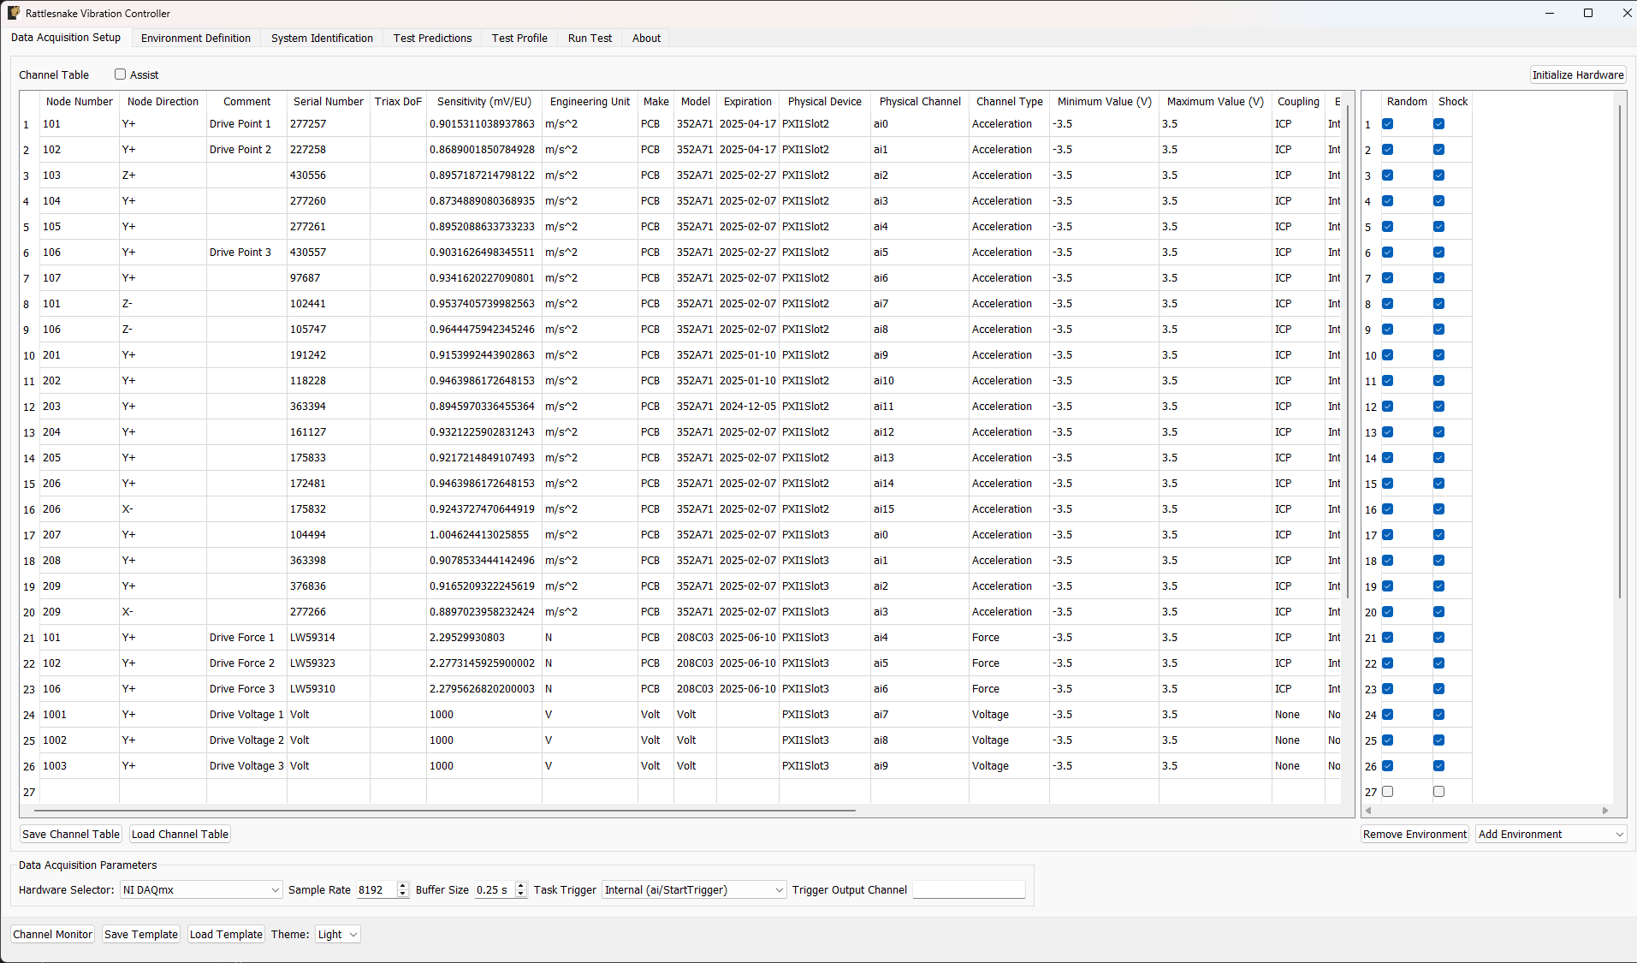This screenshot has height=963, width=1637.
Task: Click the Node Number column header
Action: [79, 101]
